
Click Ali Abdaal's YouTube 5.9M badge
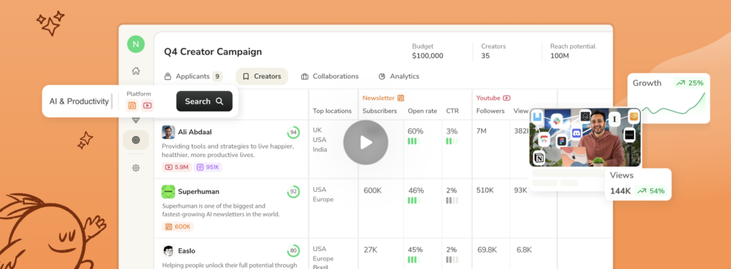click(177, 167)
